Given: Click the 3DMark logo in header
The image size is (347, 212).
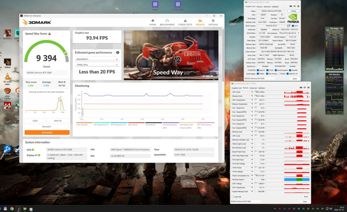Looking at the screenshot, I should coord(37,22).
